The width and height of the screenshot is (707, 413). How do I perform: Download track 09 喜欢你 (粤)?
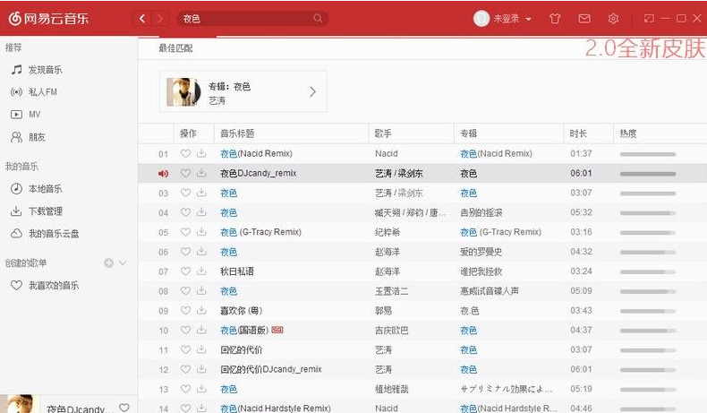click(x=201, y=311)
